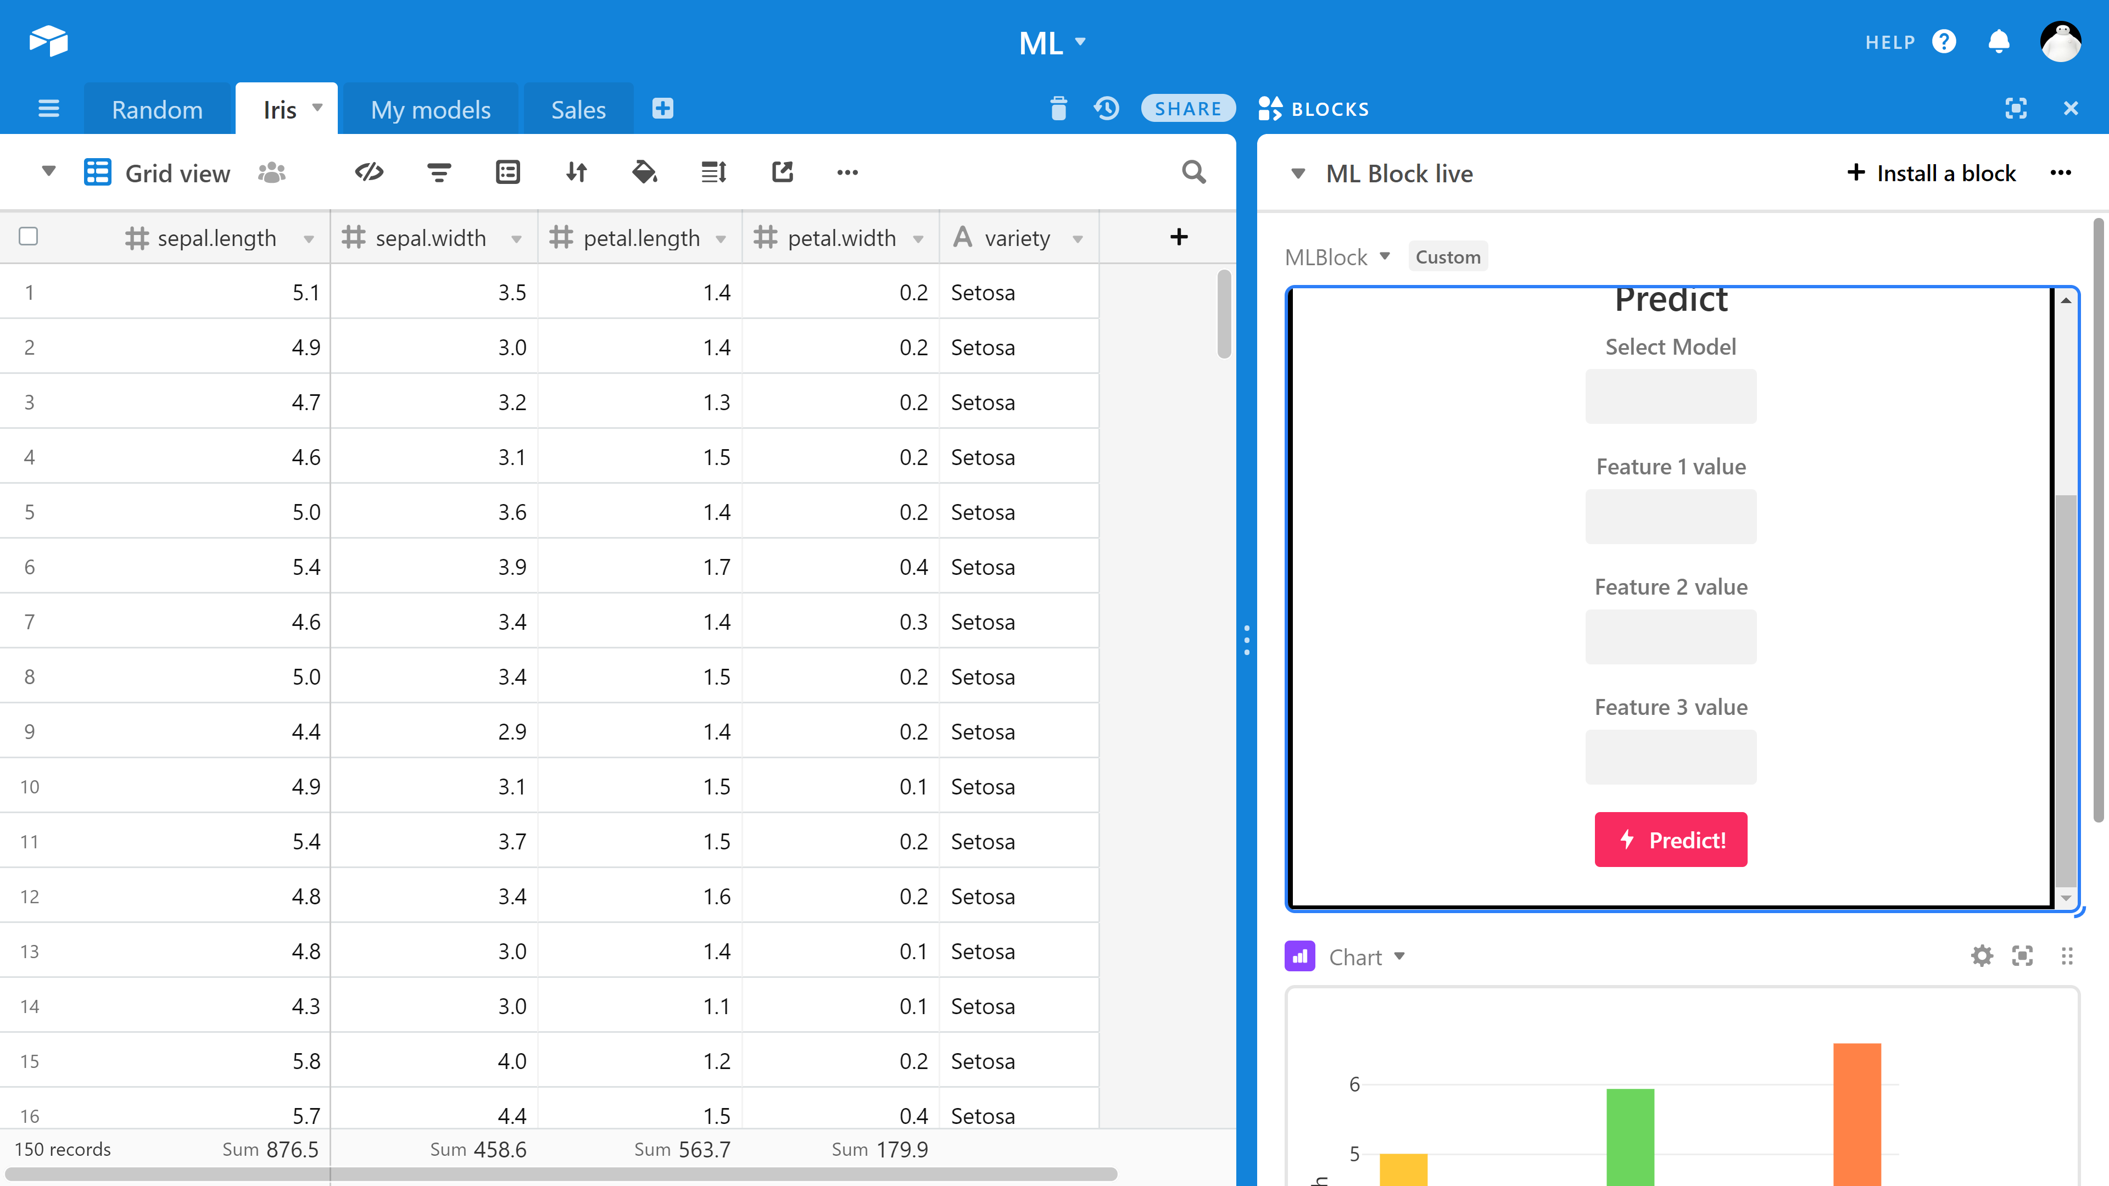Click the Feature 1 value input field
Image resolution: width=2109 pixels, height=1186 pixels.
coord(1670,517)
